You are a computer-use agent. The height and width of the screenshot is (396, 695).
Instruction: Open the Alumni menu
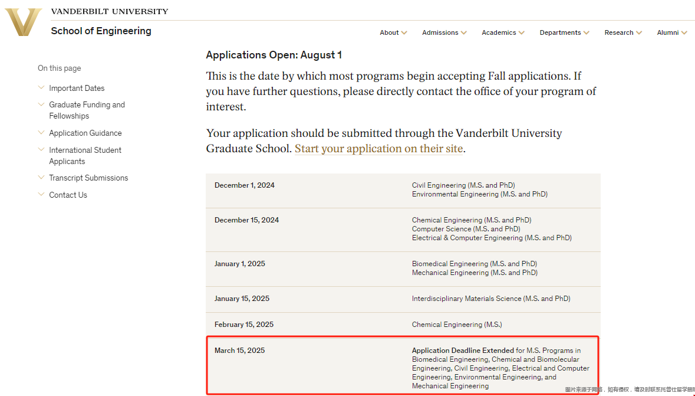[667, 32]
